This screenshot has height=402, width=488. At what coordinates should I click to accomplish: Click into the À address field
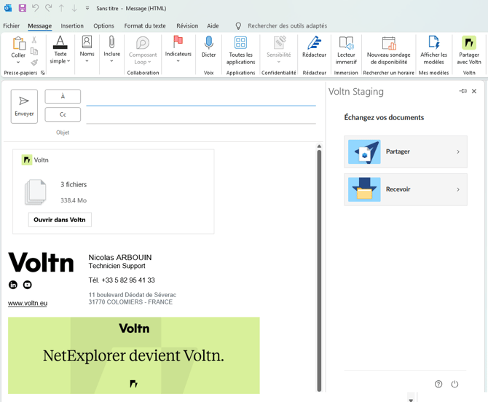pos(201,99)
